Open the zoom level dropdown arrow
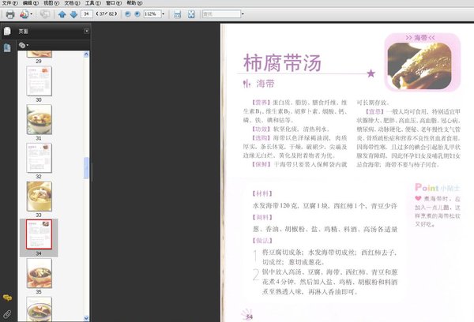 [164, 14]
